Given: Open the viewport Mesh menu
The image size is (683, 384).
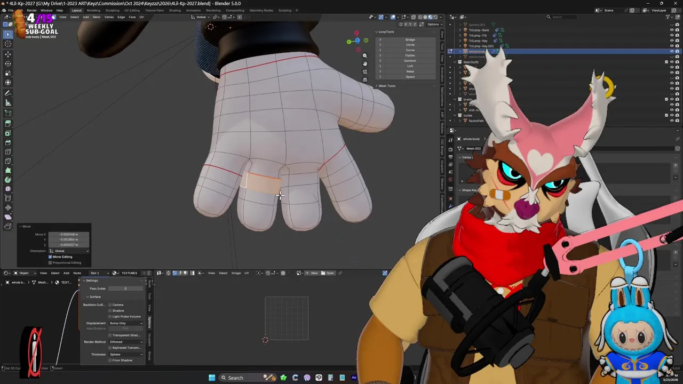Looking at the screenshot, I should pyautogui.click(x=97, y=17).
